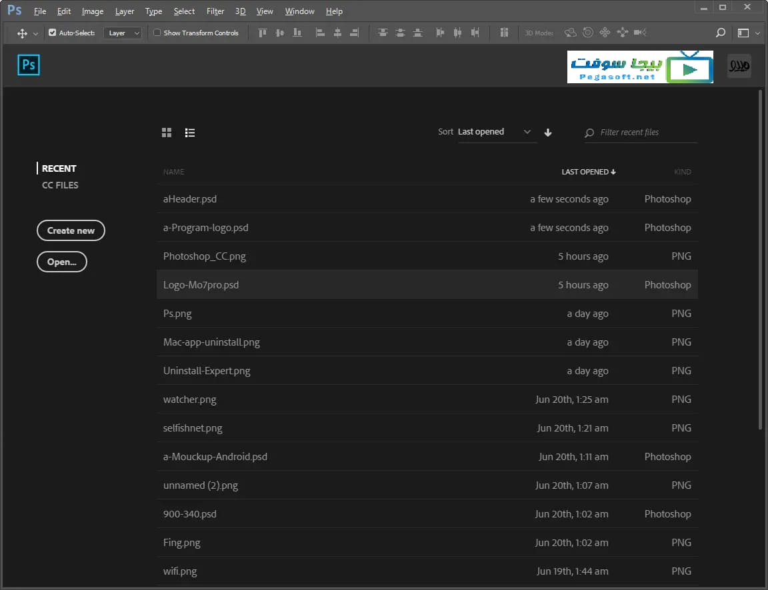Click Distribute left edges icon
The width and height of the screenshot is (768, 590).
[440, 33]
